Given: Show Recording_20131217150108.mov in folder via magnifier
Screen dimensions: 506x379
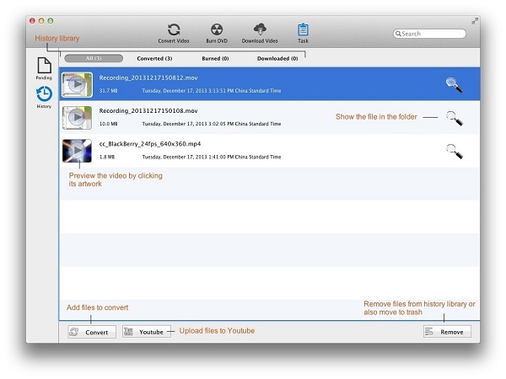Looking at the screenshot, I should [x=455, y=118].
